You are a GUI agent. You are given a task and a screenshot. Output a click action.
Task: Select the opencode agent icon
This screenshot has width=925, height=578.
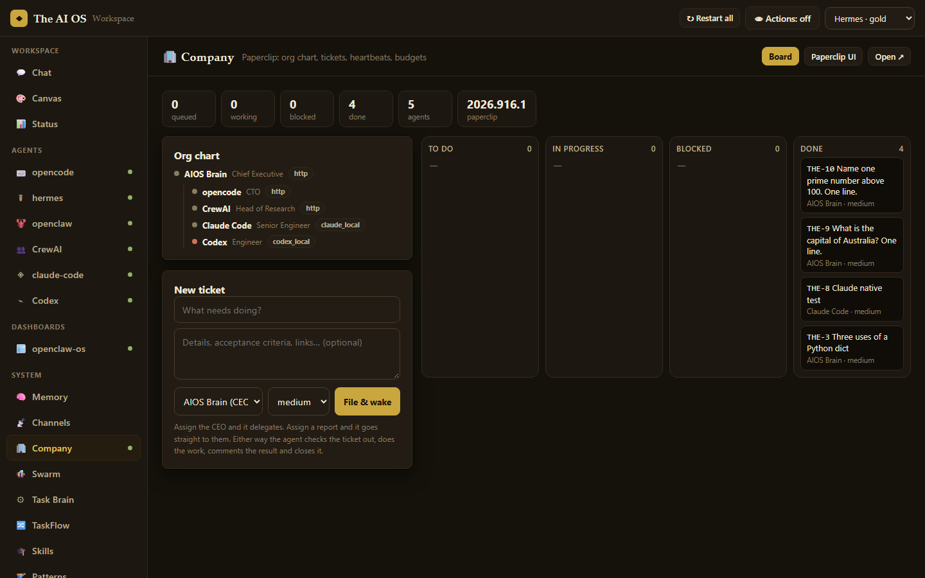[21, 172]
